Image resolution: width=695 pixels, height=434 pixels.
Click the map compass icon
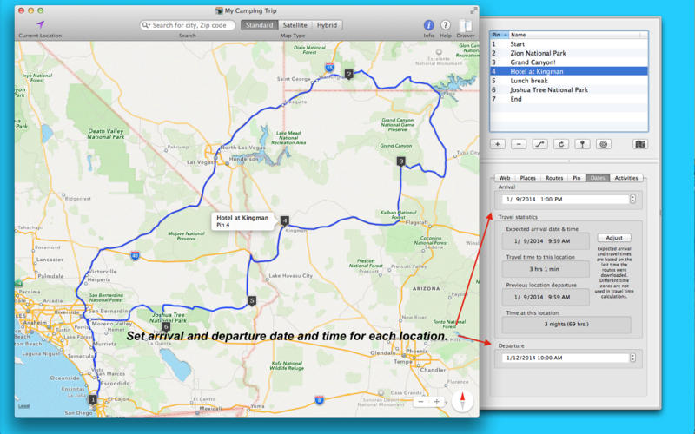point(462,400)
